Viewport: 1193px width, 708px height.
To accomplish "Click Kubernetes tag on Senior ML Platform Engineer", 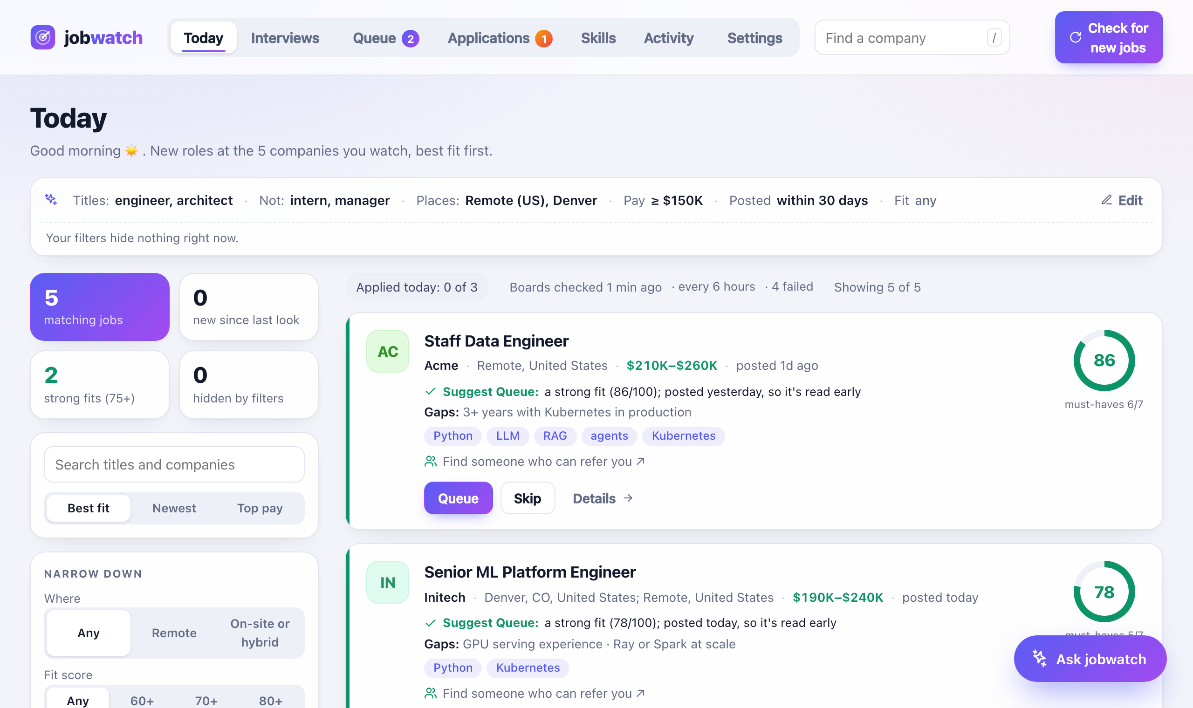I will [528, 667].
